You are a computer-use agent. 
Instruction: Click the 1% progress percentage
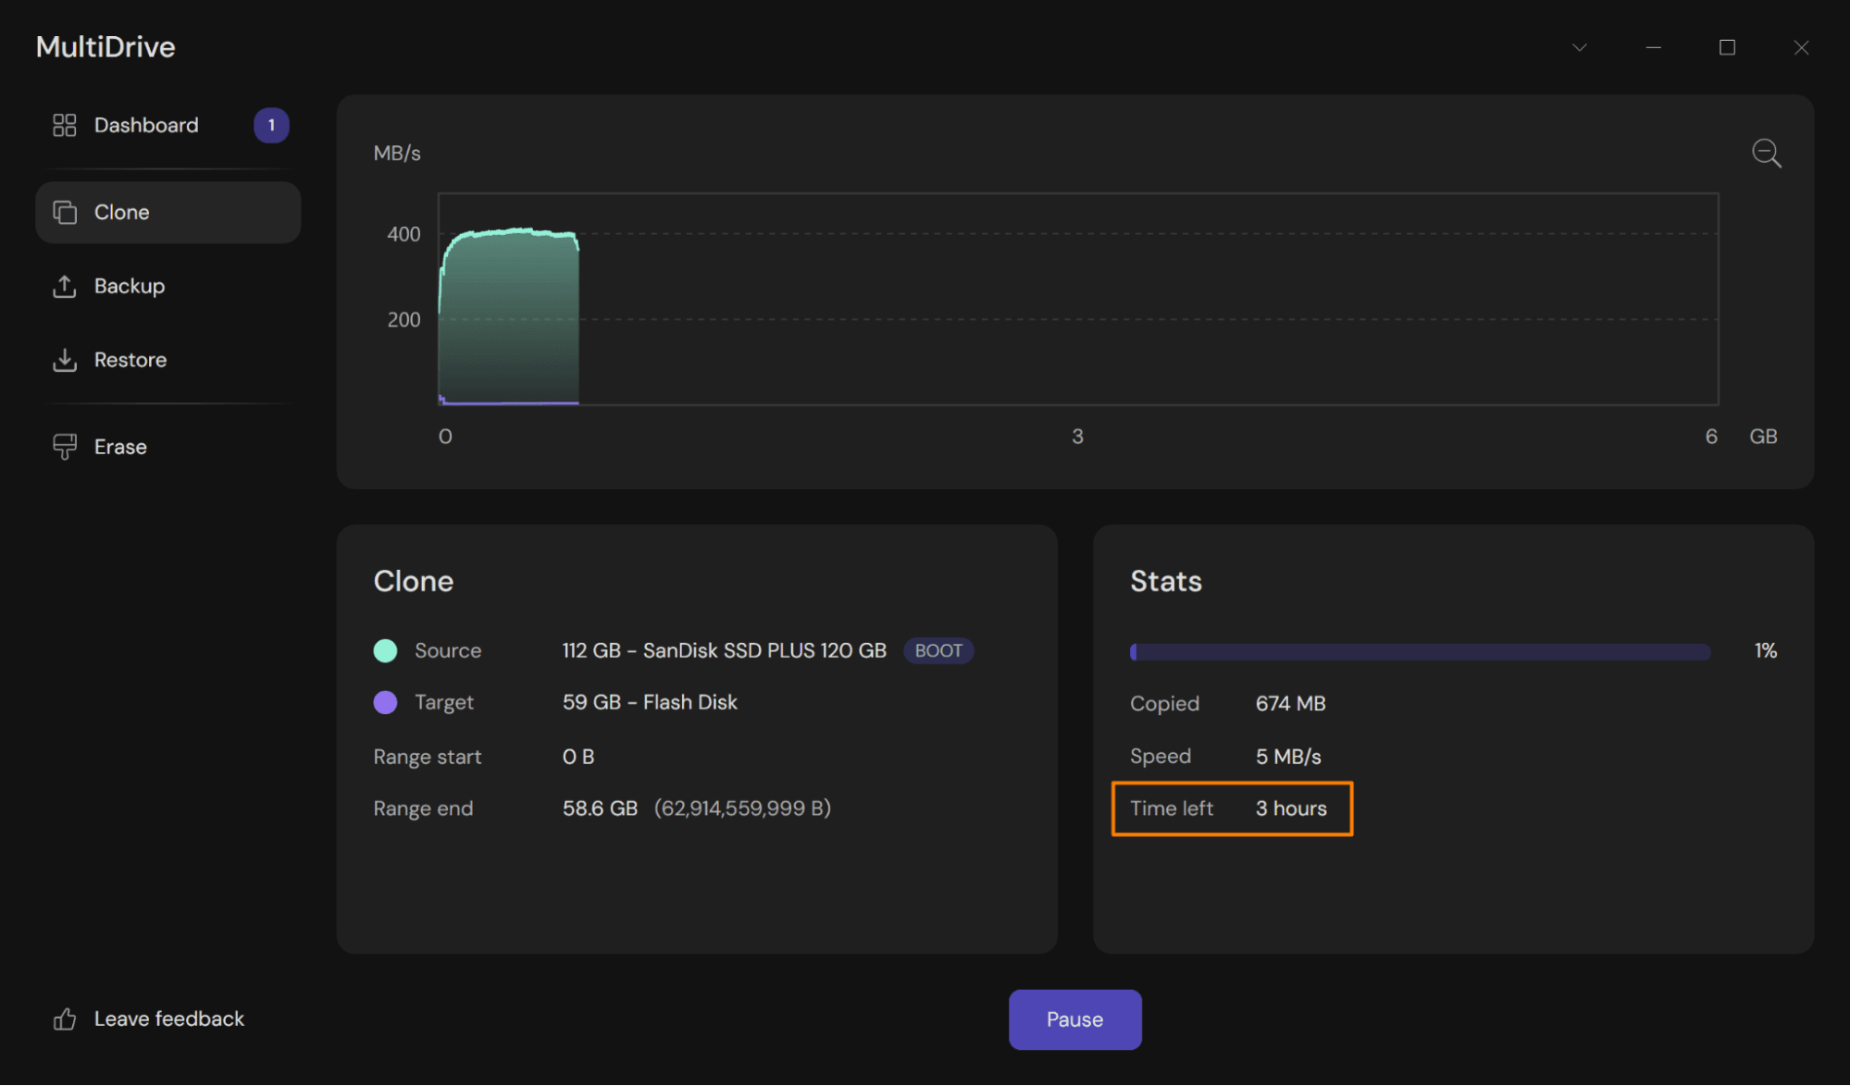pos(1765,650)
